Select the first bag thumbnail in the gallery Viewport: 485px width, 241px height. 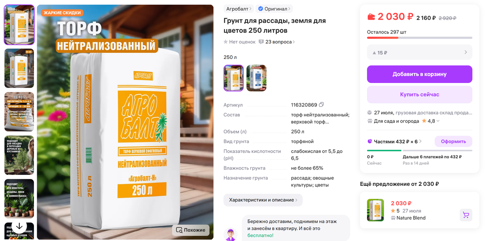point(19,25)
